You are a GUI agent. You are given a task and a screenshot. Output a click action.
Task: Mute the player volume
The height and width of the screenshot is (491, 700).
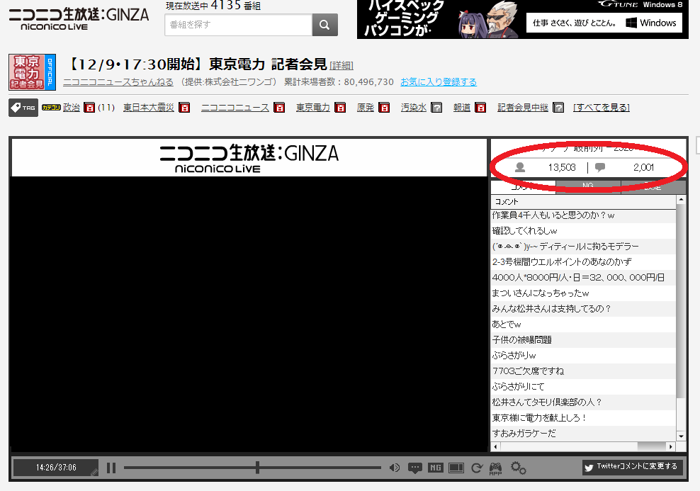coord(394,468)
